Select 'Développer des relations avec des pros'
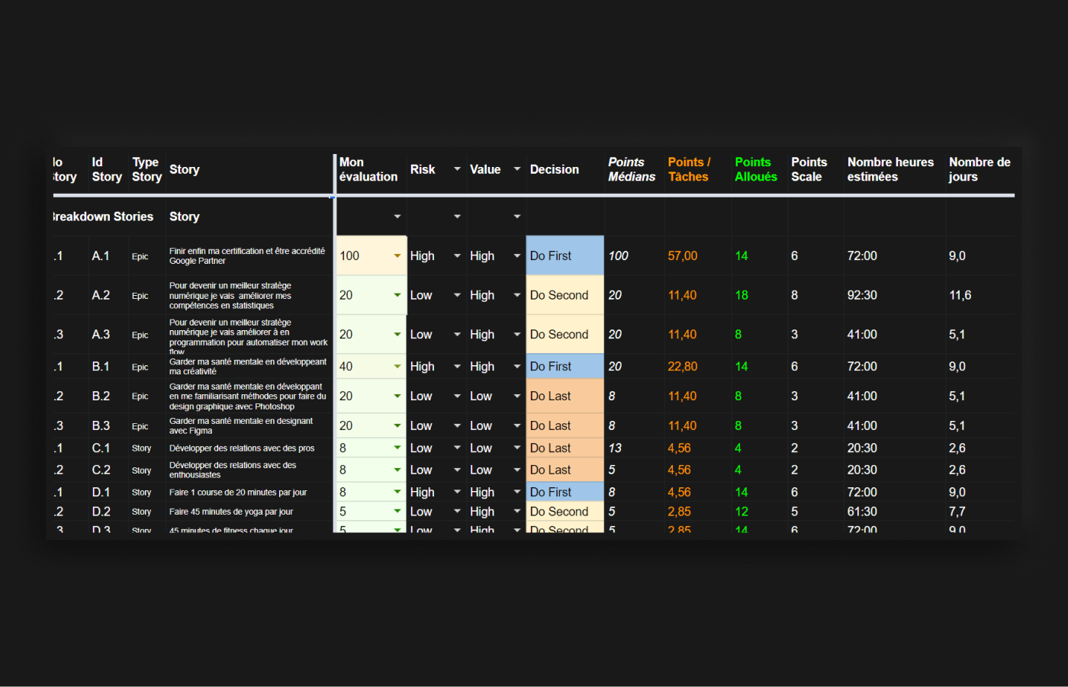The width and height of the screenshot is (1068, 687). coord(242,448)
